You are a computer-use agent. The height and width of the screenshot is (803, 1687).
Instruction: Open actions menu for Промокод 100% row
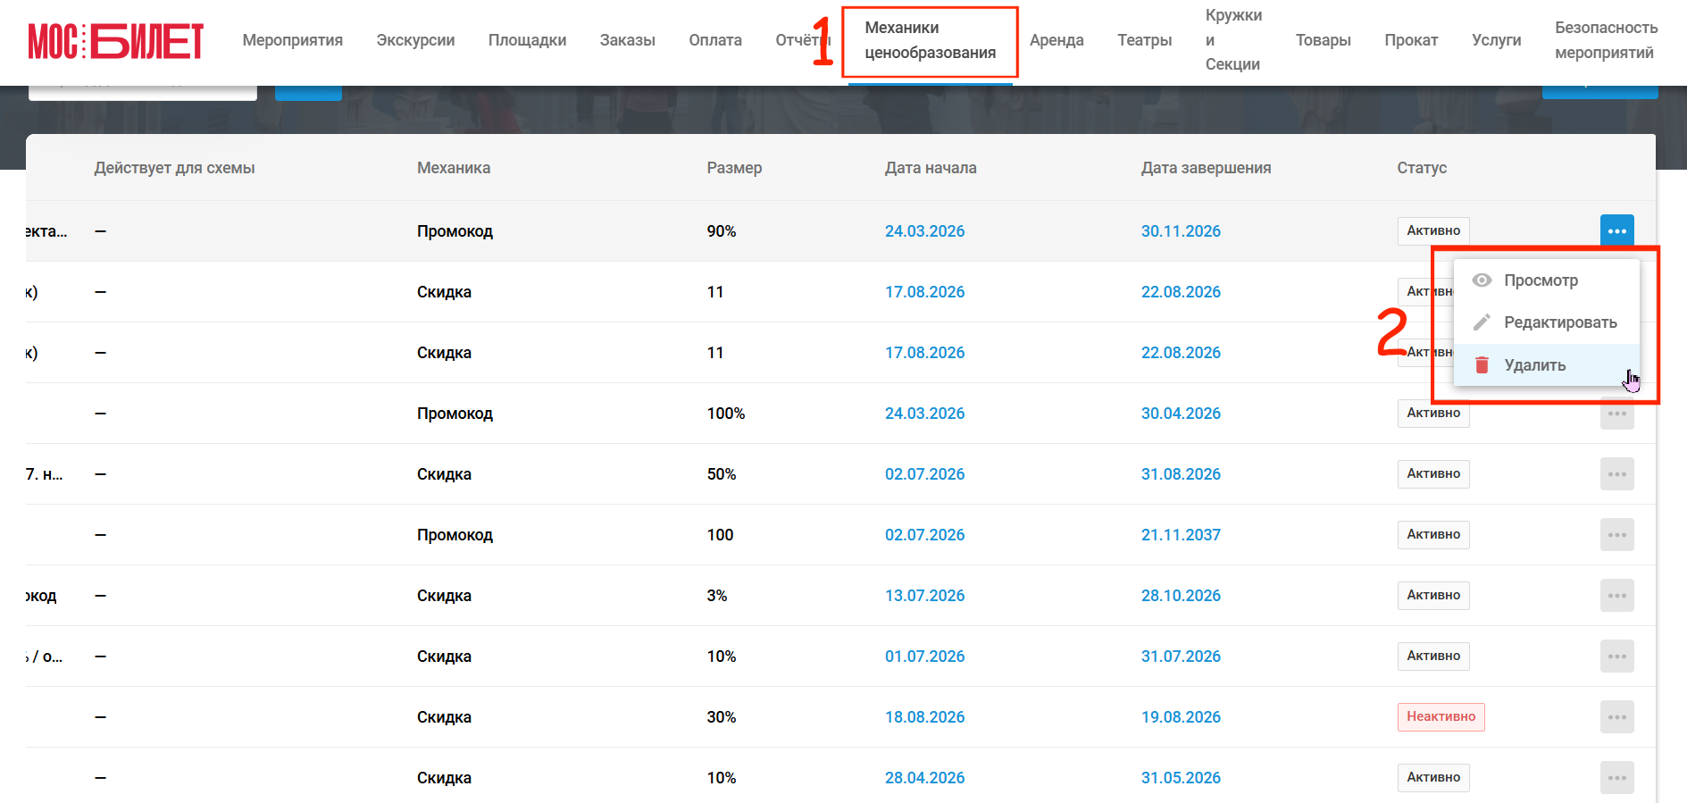pyautogui.click(x=1616, y=414)
